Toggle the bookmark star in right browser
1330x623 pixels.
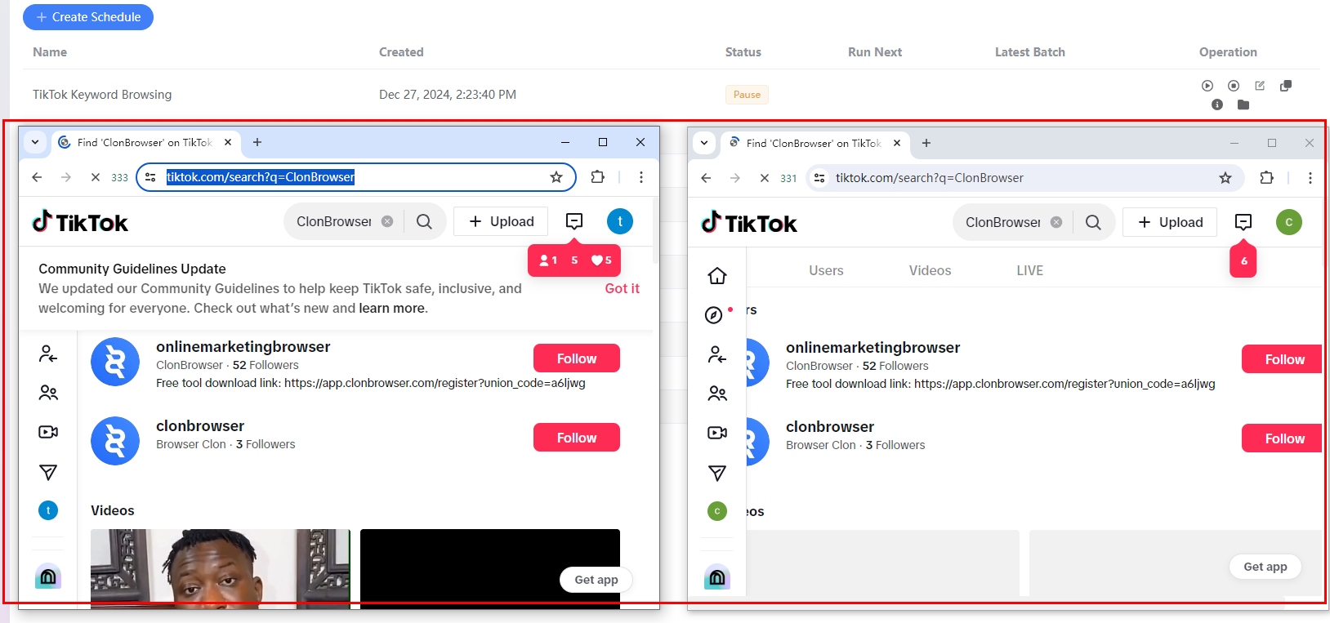click(x=1225, y=178)
